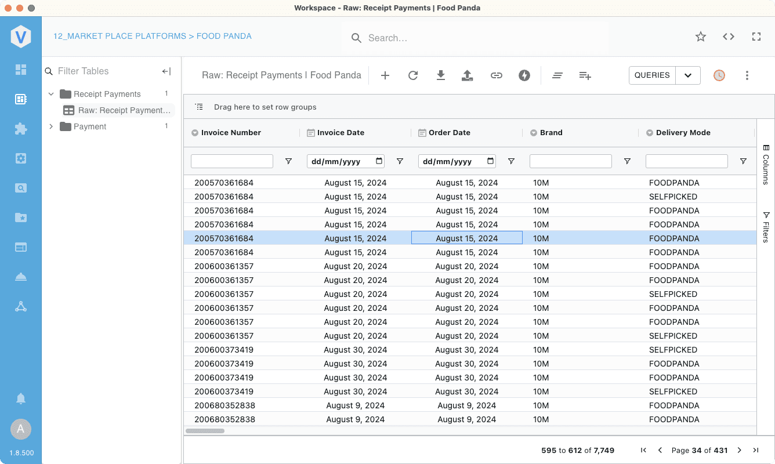The height and width of the screenshot is (464, 775).
Task: Expand the Payment folder
Action: (x=51, y=126)
